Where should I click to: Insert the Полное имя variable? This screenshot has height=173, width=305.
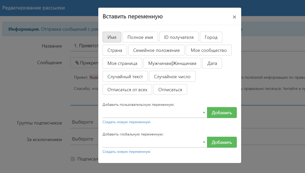click(140, 37)
